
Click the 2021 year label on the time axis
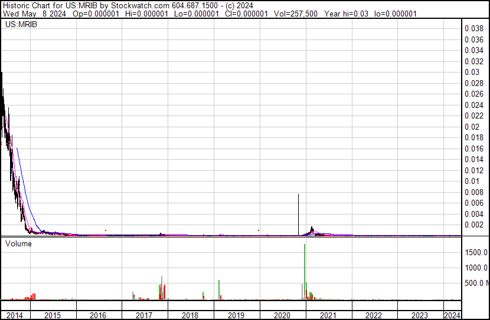click(328, 315)
